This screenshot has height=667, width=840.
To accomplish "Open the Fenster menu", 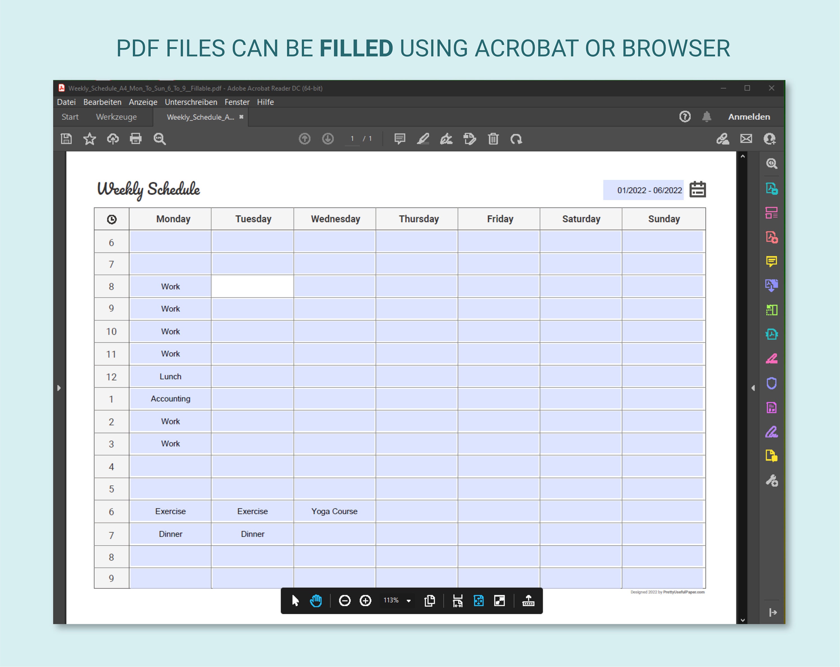I will click(x=237, y=102).
